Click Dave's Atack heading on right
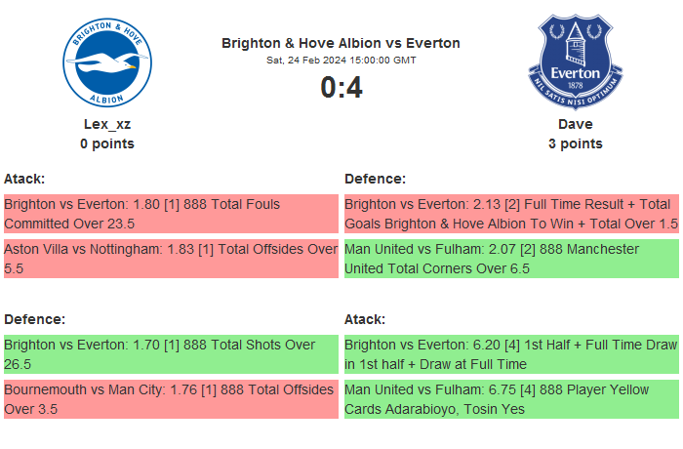 click(x=365, y=319)
